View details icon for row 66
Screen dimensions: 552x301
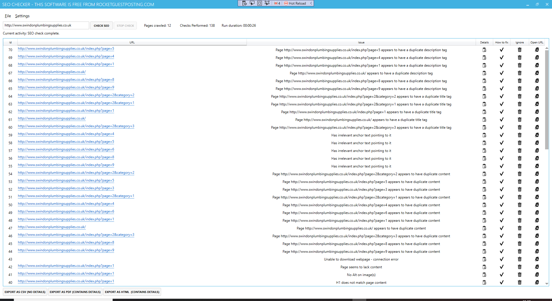(x=484, y=81)
